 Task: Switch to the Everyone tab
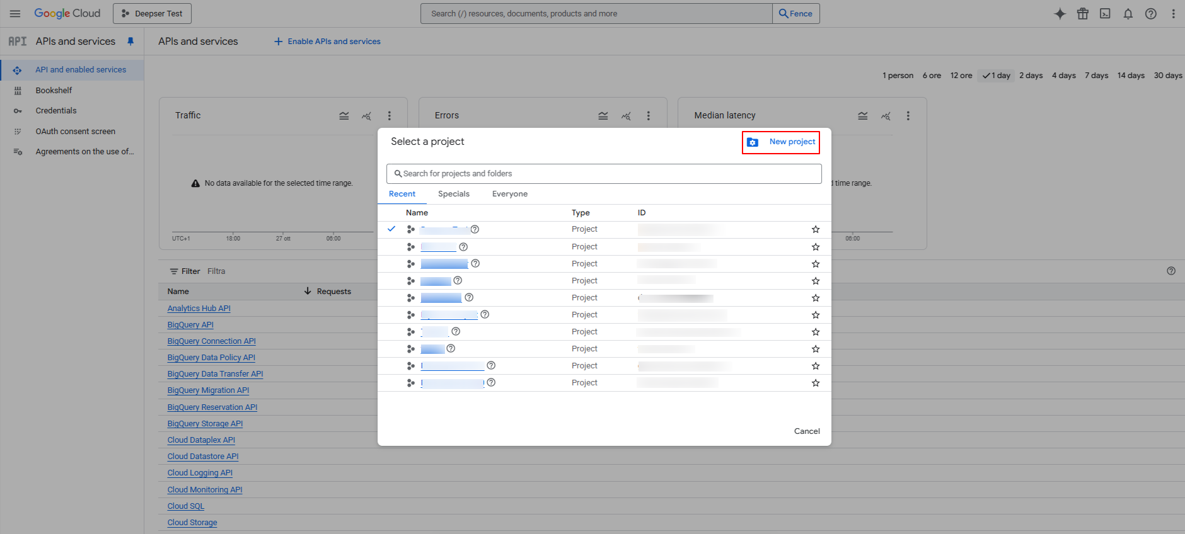click(510, 194)
